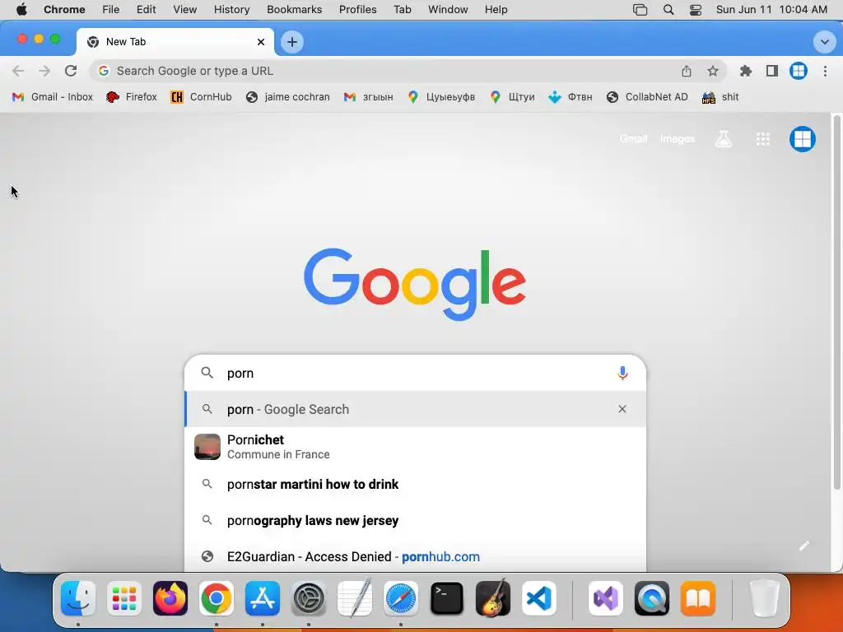This screenshot has height=632, width=843.
Task: Reload the current page
Action: (x=71, y=71)
